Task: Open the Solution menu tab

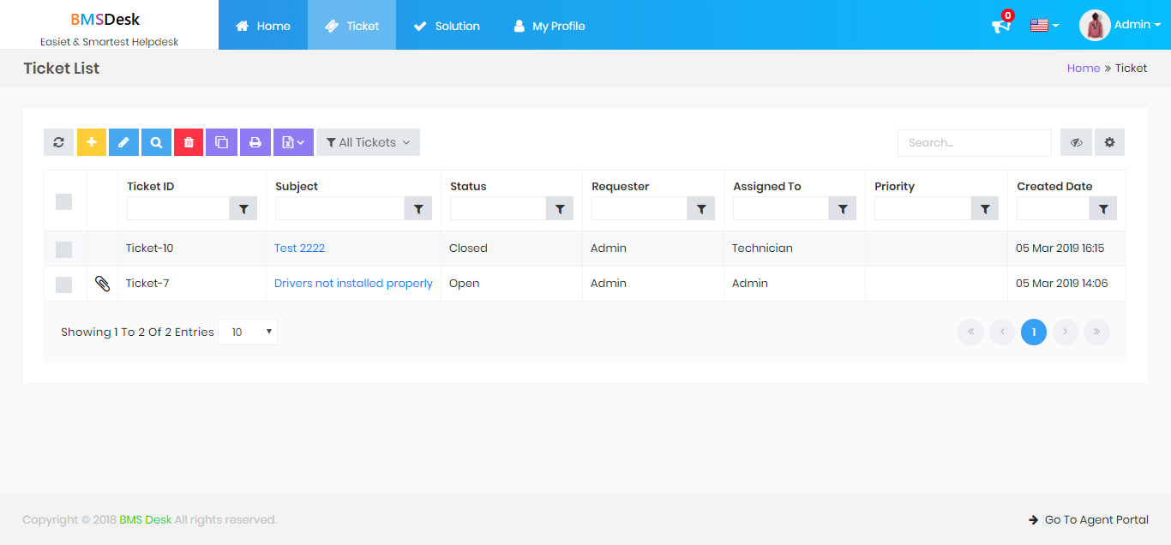Action: (447, 25)
